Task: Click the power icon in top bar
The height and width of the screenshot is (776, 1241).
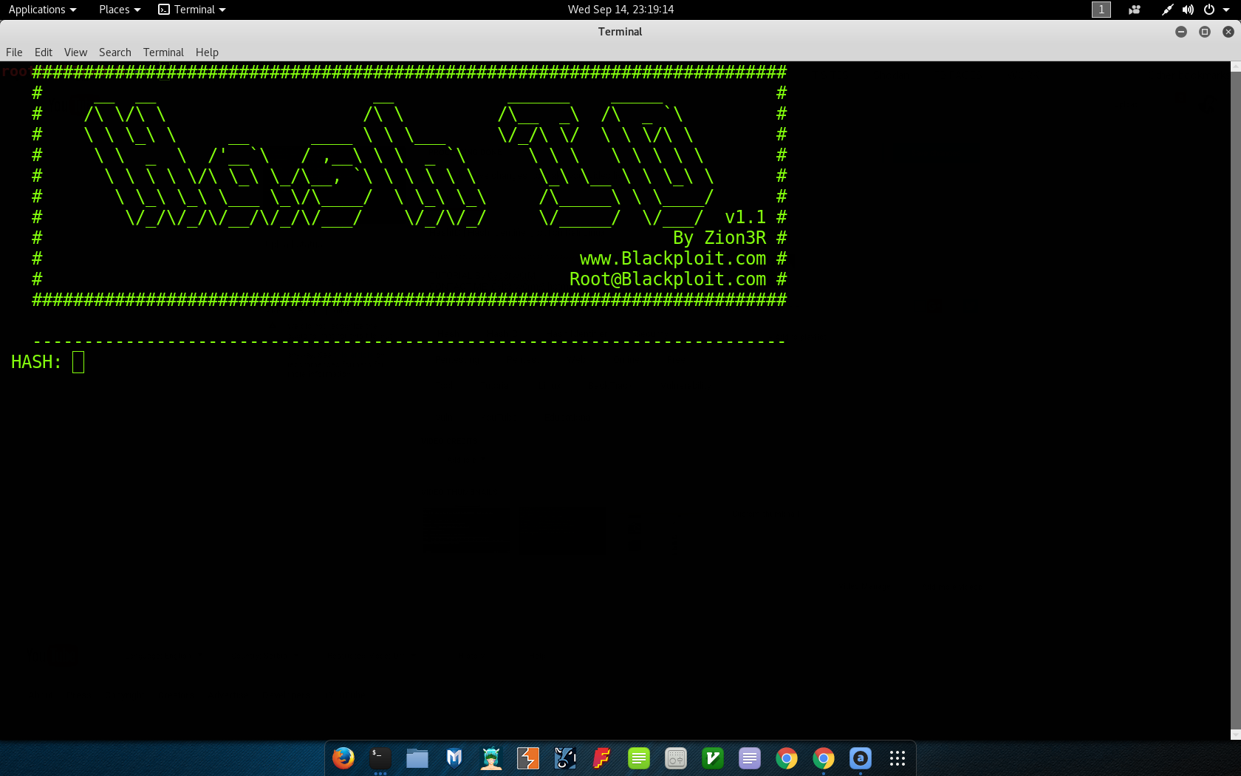Action: [x=1209, y=10]
